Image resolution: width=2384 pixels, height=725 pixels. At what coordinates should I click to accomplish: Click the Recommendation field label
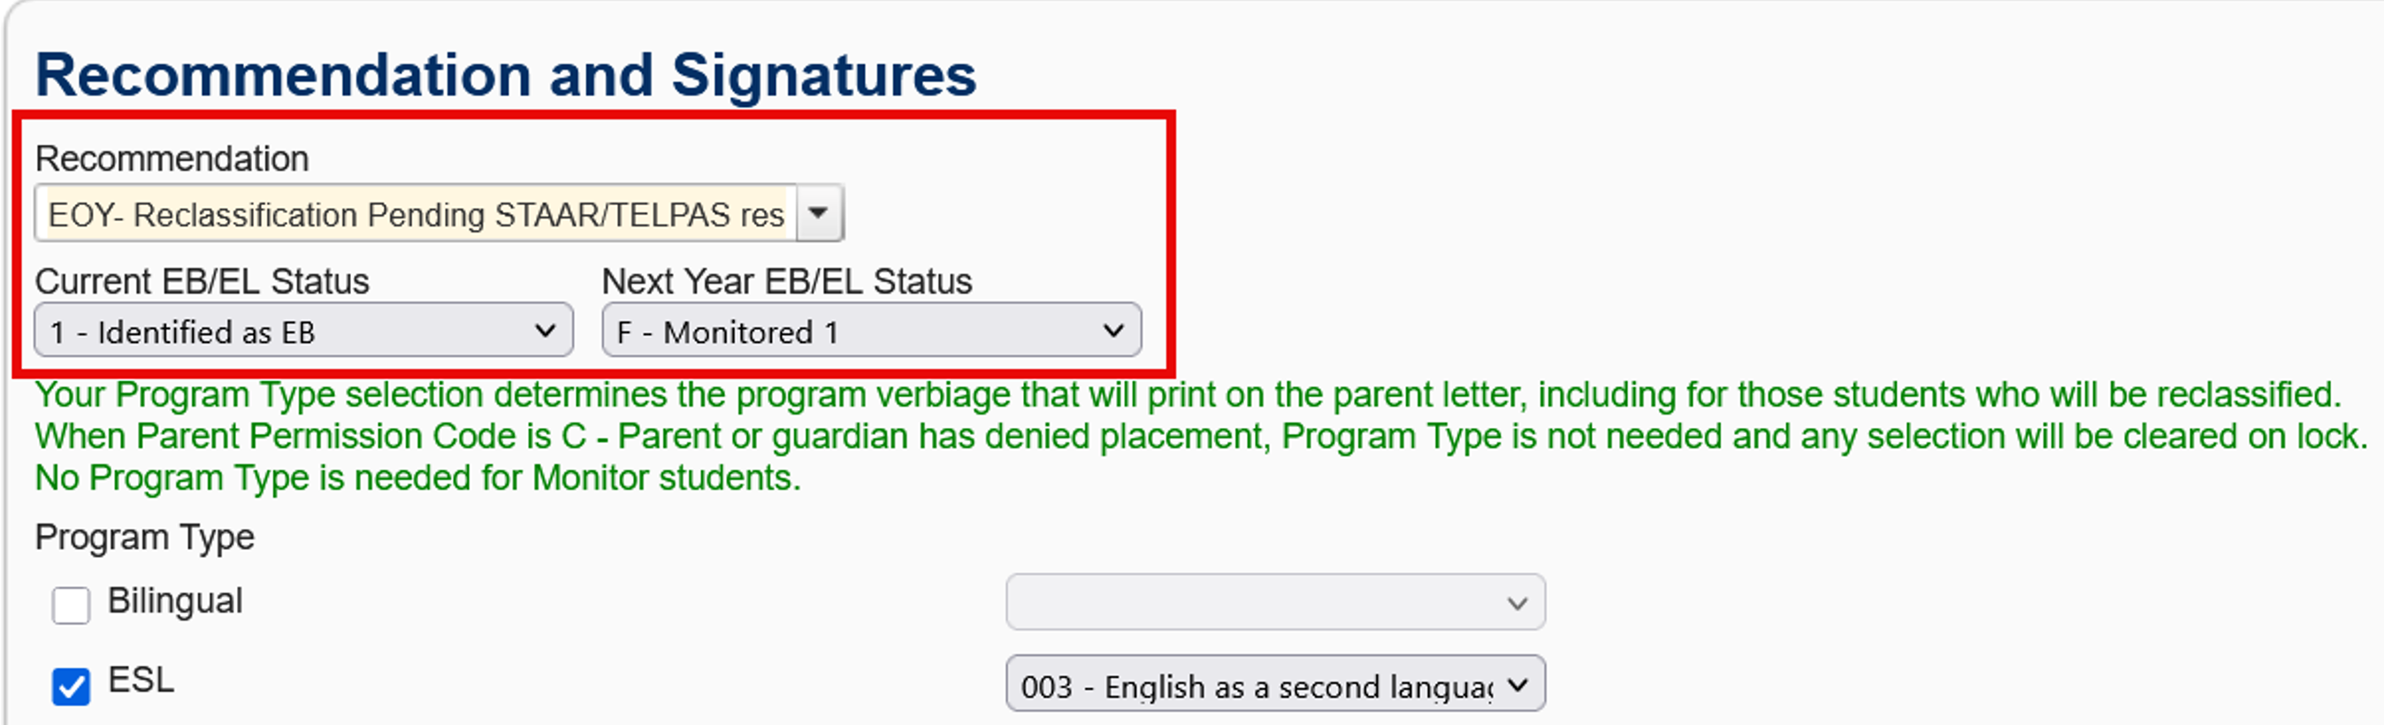click(172, 159)
